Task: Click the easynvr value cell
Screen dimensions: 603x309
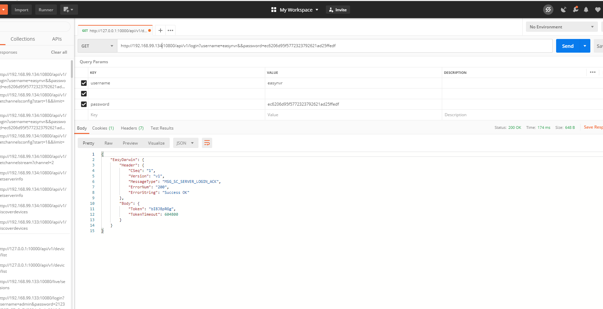Action: click(353, 83)
